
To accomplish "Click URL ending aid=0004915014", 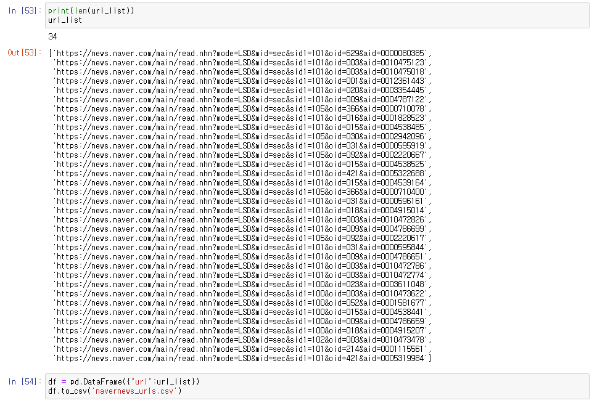I will [x=241, y=211].
